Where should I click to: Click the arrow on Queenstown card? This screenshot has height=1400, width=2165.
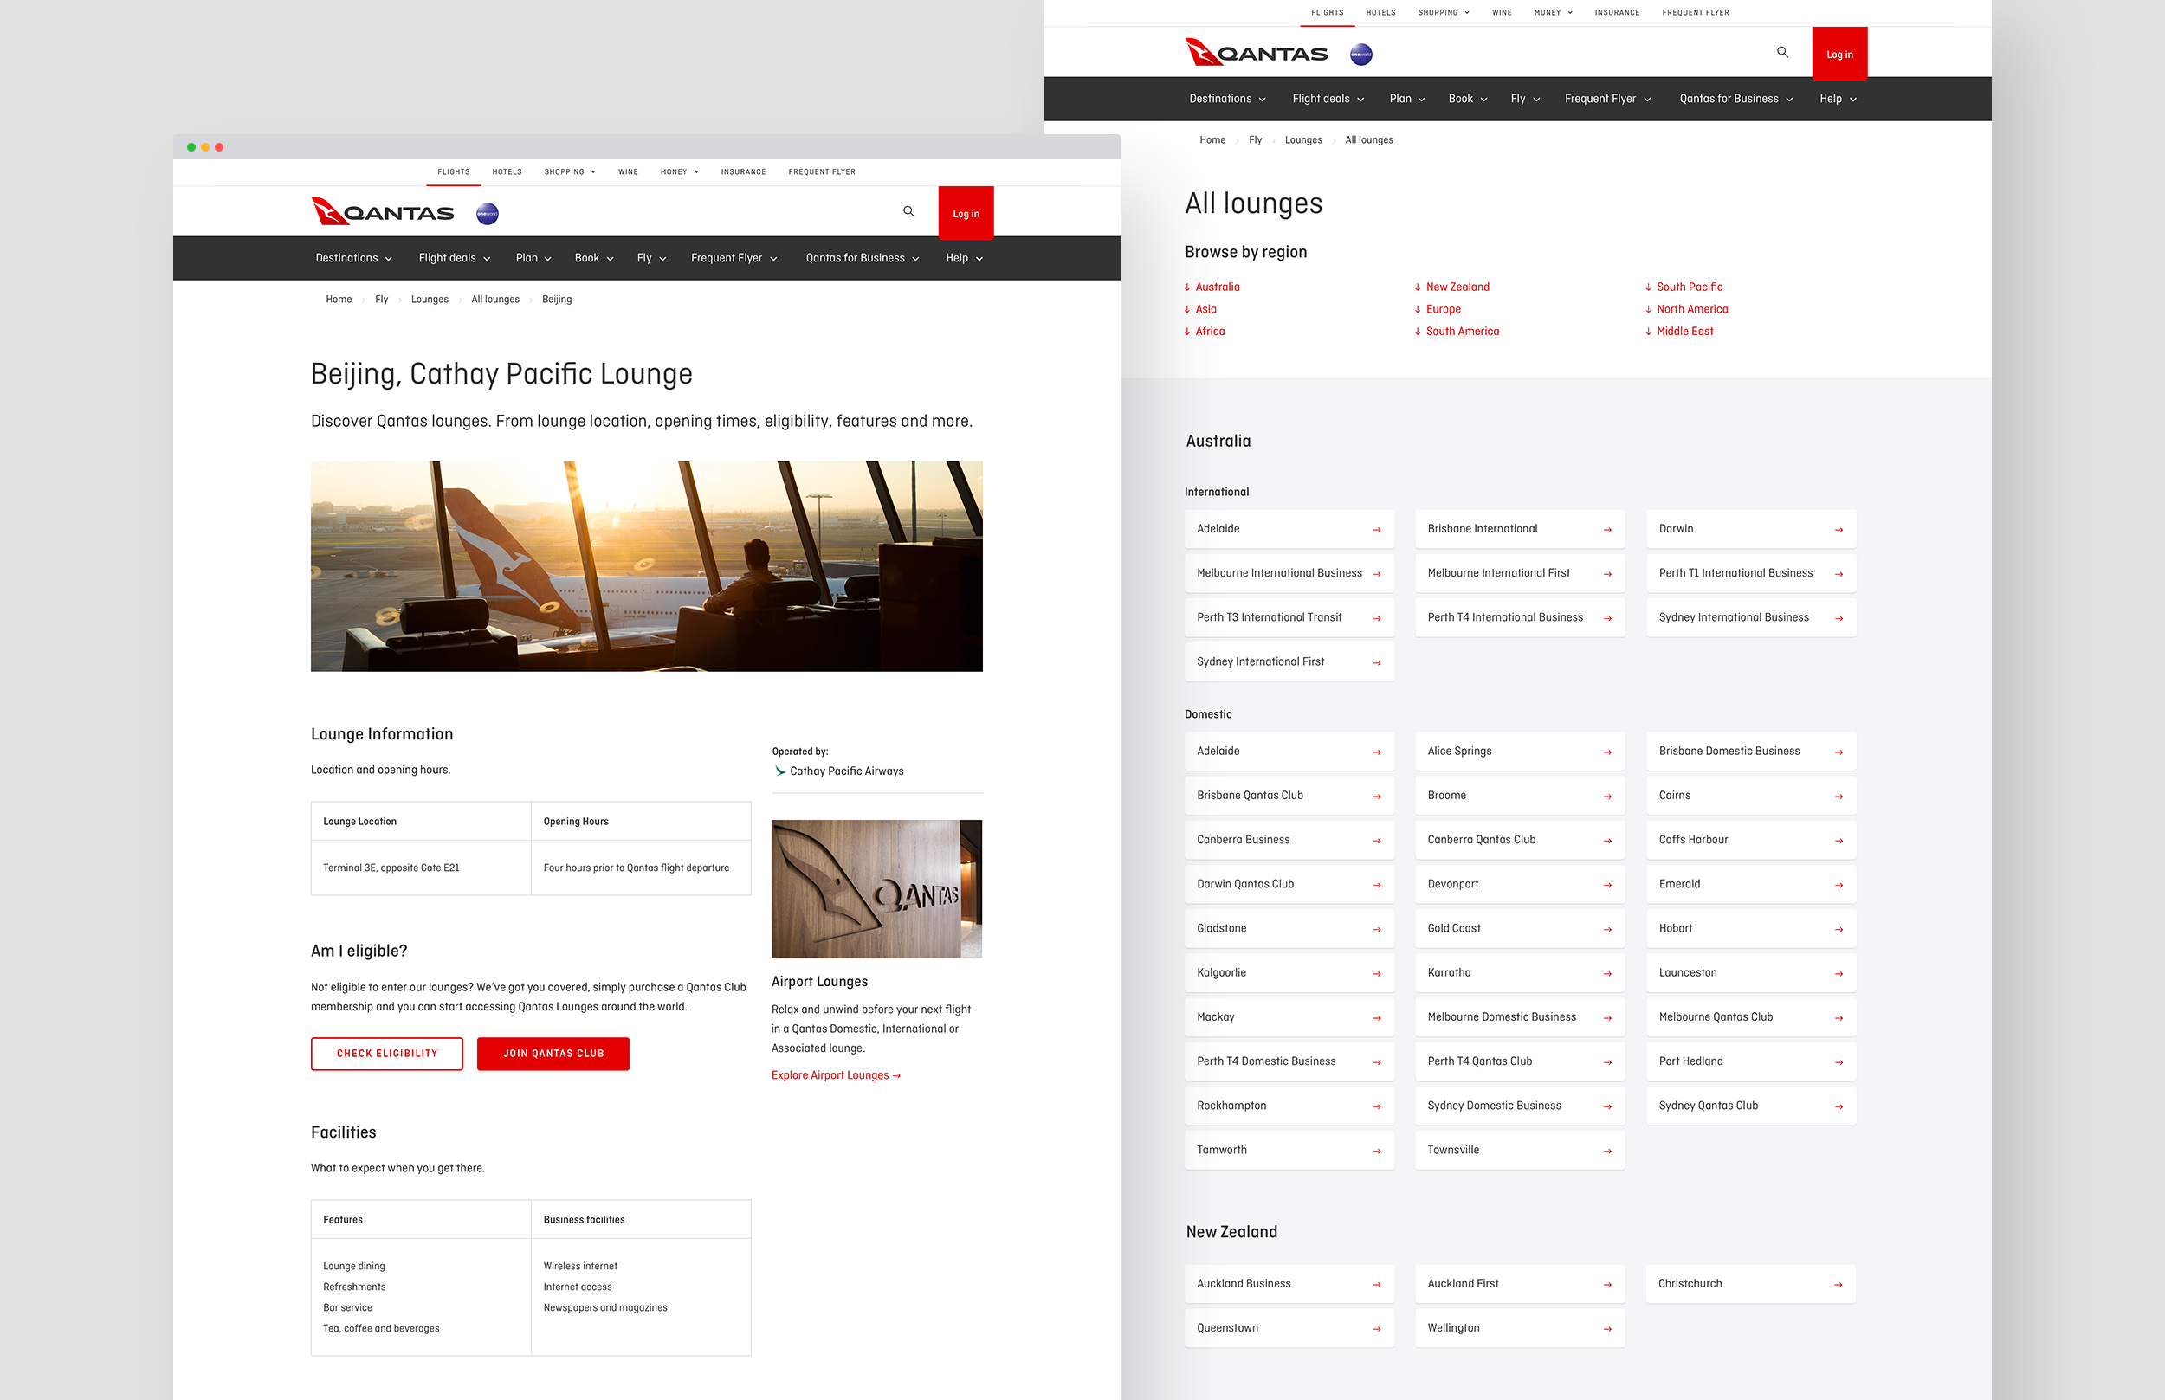(1377, 1329)
